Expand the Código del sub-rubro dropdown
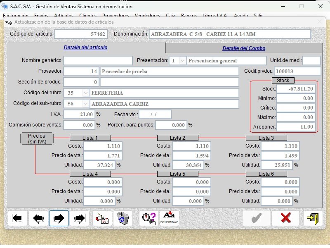Screen dimensions: 330x248 85,104
